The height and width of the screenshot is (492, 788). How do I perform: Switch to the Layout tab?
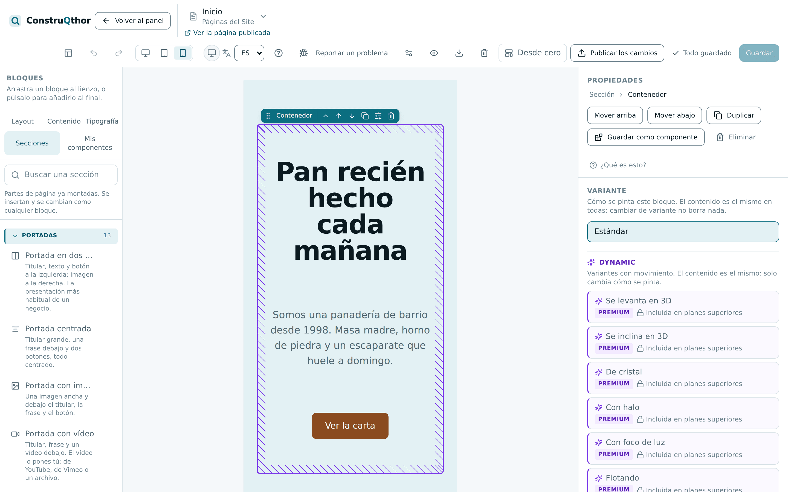coord(22,121)
